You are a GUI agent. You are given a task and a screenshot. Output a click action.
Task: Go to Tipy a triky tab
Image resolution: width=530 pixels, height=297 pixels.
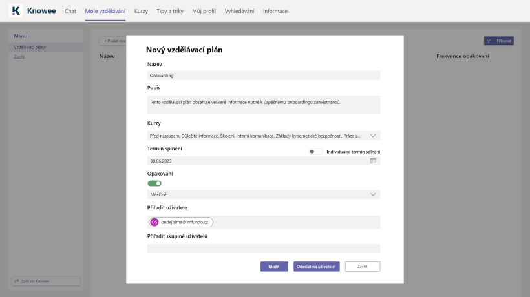pos(170,11)
